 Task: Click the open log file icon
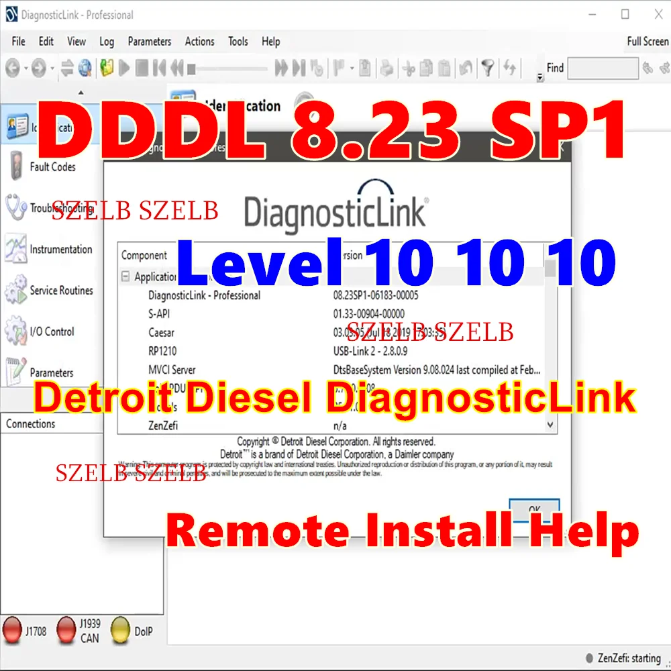[107, 68]
